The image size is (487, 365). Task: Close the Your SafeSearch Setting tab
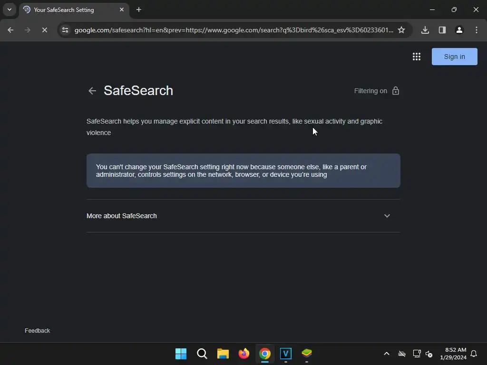(x=122, y=10)
